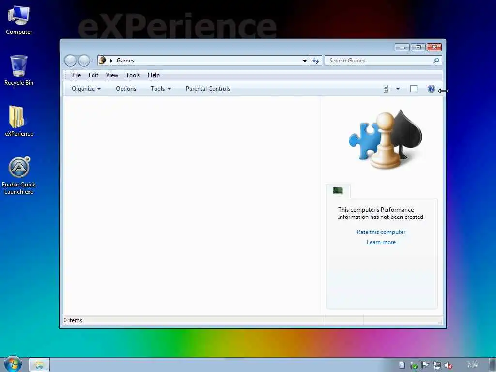Open recent pages dropdown near Back button

tap(93, 61)
